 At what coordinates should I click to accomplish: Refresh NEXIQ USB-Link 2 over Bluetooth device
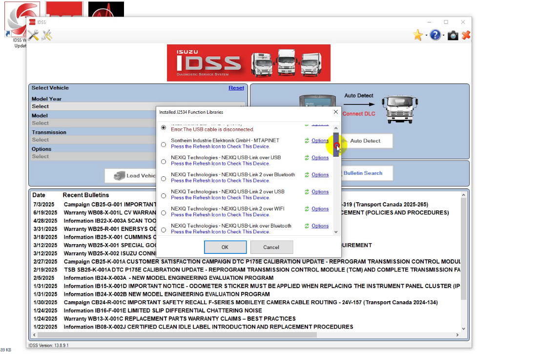click(307, 175)
